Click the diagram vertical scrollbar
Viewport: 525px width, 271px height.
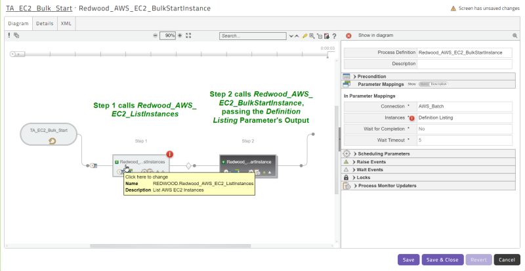tap(337, 150)
